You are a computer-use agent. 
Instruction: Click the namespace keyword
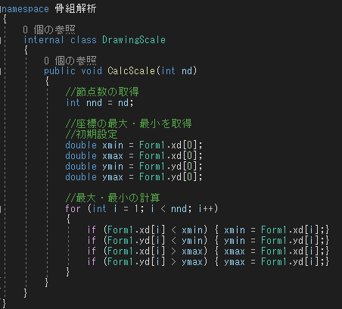[x=25, y=9]
